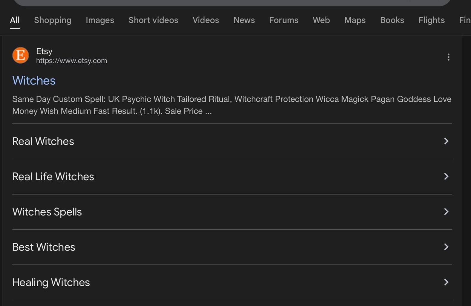Expand the Best Witches row
The image size is (471, 306).
tap(446, 247)
